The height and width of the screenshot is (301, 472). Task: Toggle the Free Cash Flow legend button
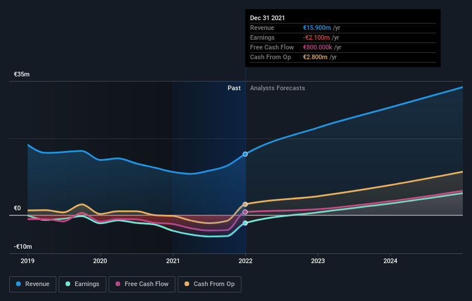tap(142, 284)
